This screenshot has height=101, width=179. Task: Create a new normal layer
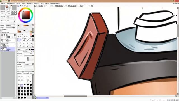point(2,35)
